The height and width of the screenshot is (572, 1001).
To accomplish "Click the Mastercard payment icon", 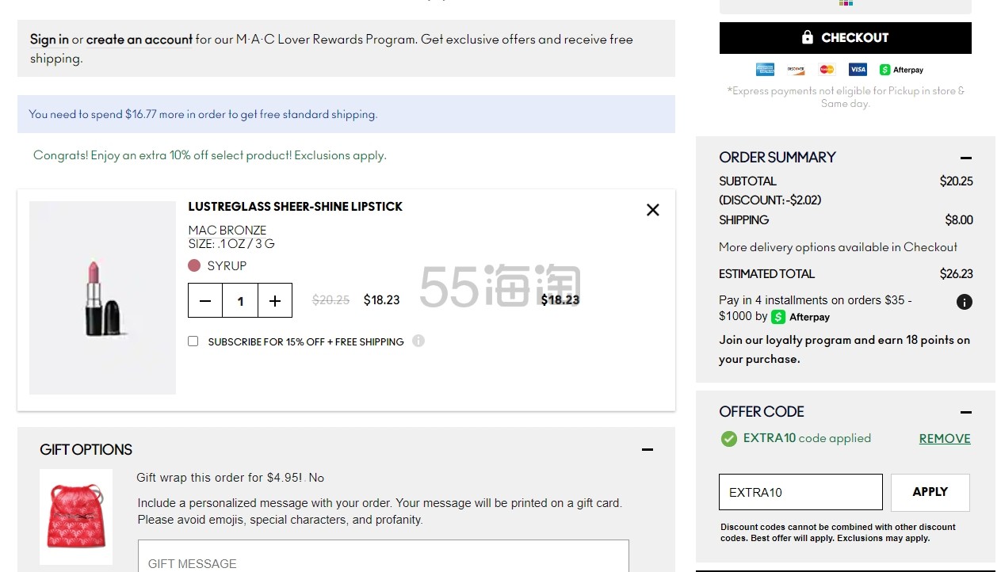I will (x=827, y=70).
